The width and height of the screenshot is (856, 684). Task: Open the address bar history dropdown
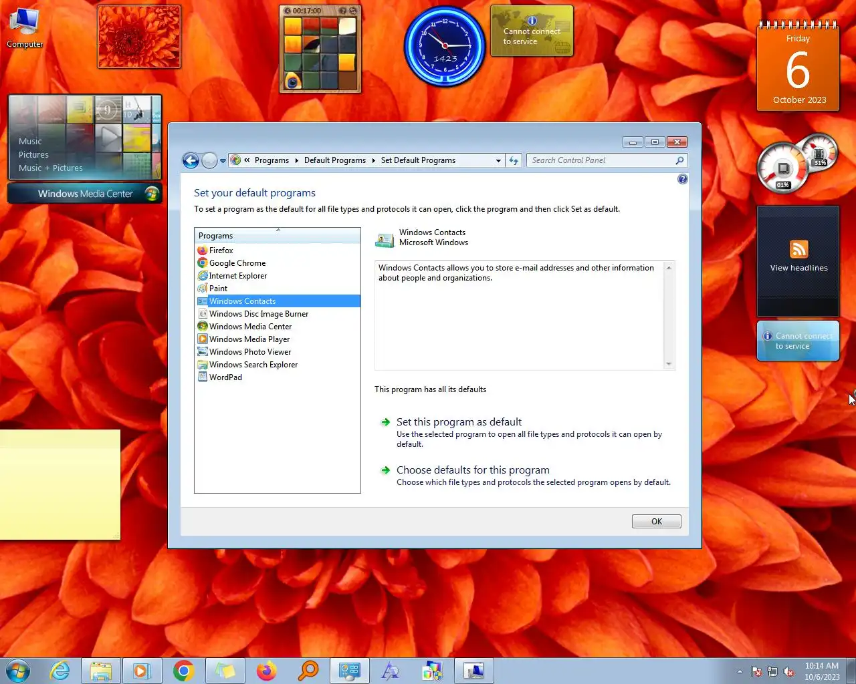pos(498,160)
